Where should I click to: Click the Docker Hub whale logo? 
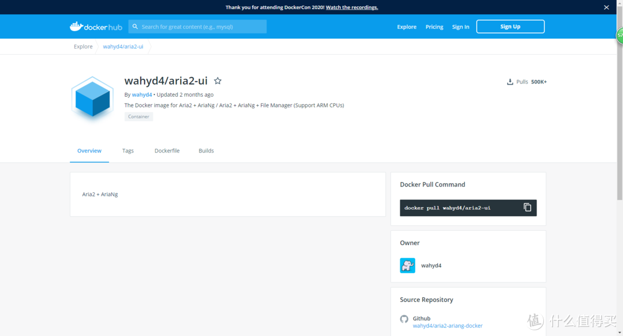[96, 26]
